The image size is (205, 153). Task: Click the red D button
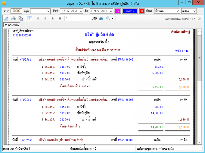(142, 11)
